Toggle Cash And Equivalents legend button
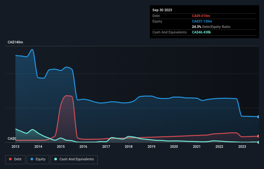 pyautogui.click(x=74, y=159)
